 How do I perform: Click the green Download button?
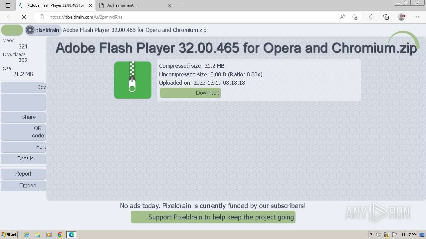[x=190, y=93]
